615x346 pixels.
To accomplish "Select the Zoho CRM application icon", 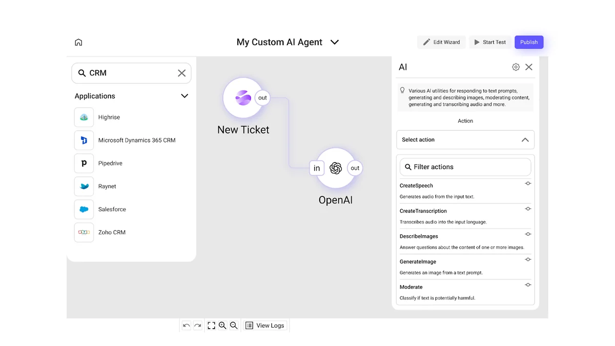I will (84, 232).
